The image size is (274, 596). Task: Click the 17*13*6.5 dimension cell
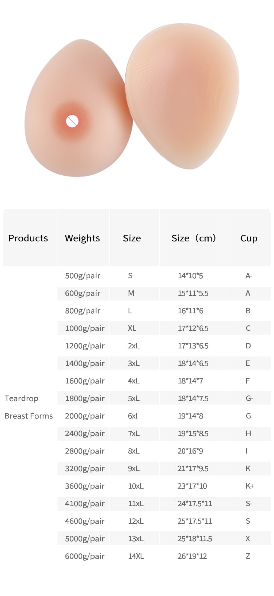tap(193, 346)
